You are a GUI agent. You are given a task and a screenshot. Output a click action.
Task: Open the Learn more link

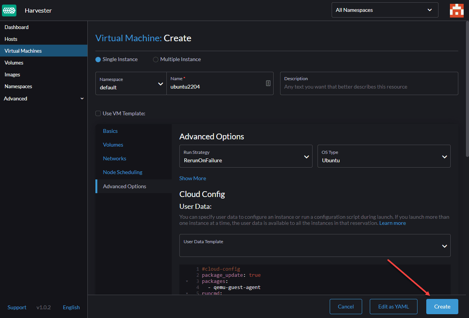[x=392, y=223]
